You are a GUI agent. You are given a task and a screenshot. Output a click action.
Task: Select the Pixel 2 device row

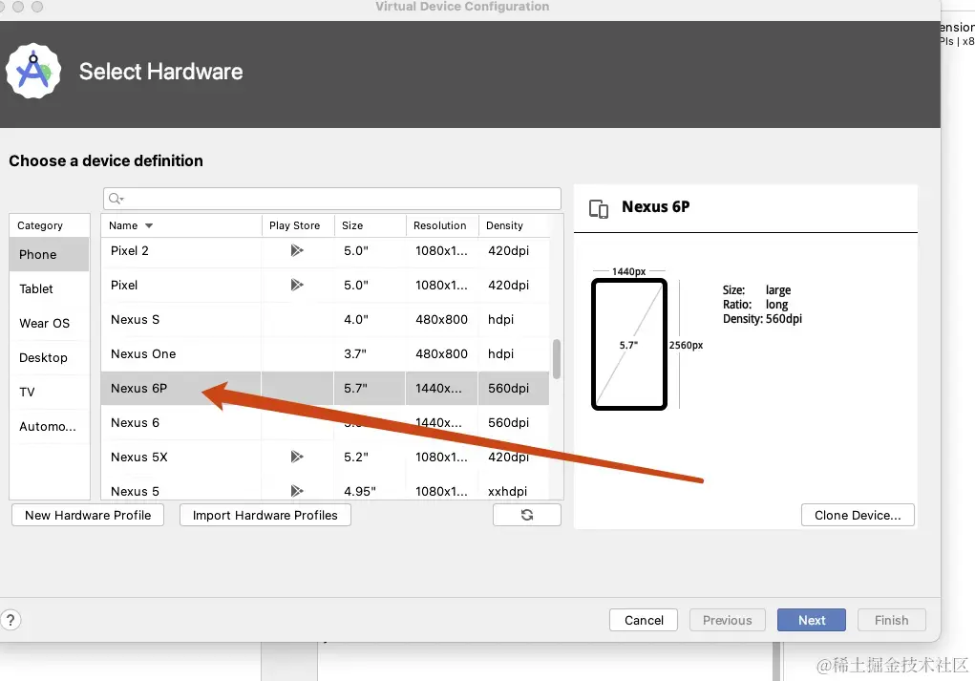326,250
